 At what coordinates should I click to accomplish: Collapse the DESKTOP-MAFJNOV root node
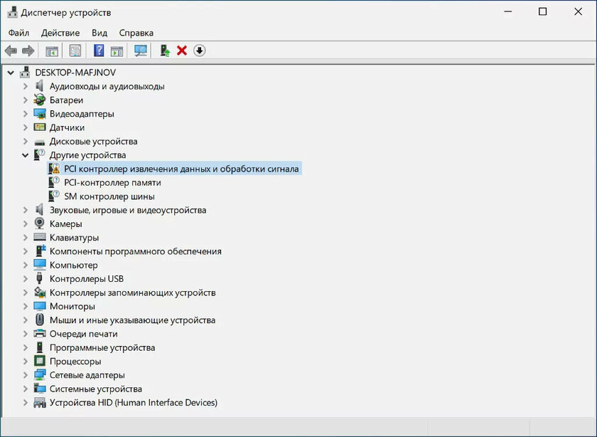click(11, 73)
